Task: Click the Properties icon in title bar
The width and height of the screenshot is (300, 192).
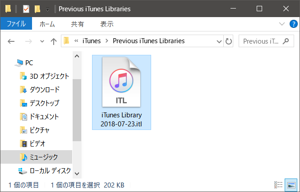Action: click(x=25, y=9)
